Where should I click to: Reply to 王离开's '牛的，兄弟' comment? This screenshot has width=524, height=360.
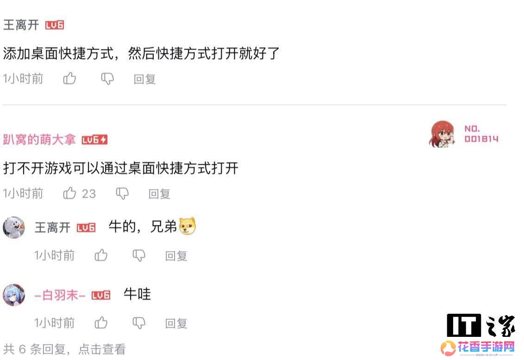[176, 256]
